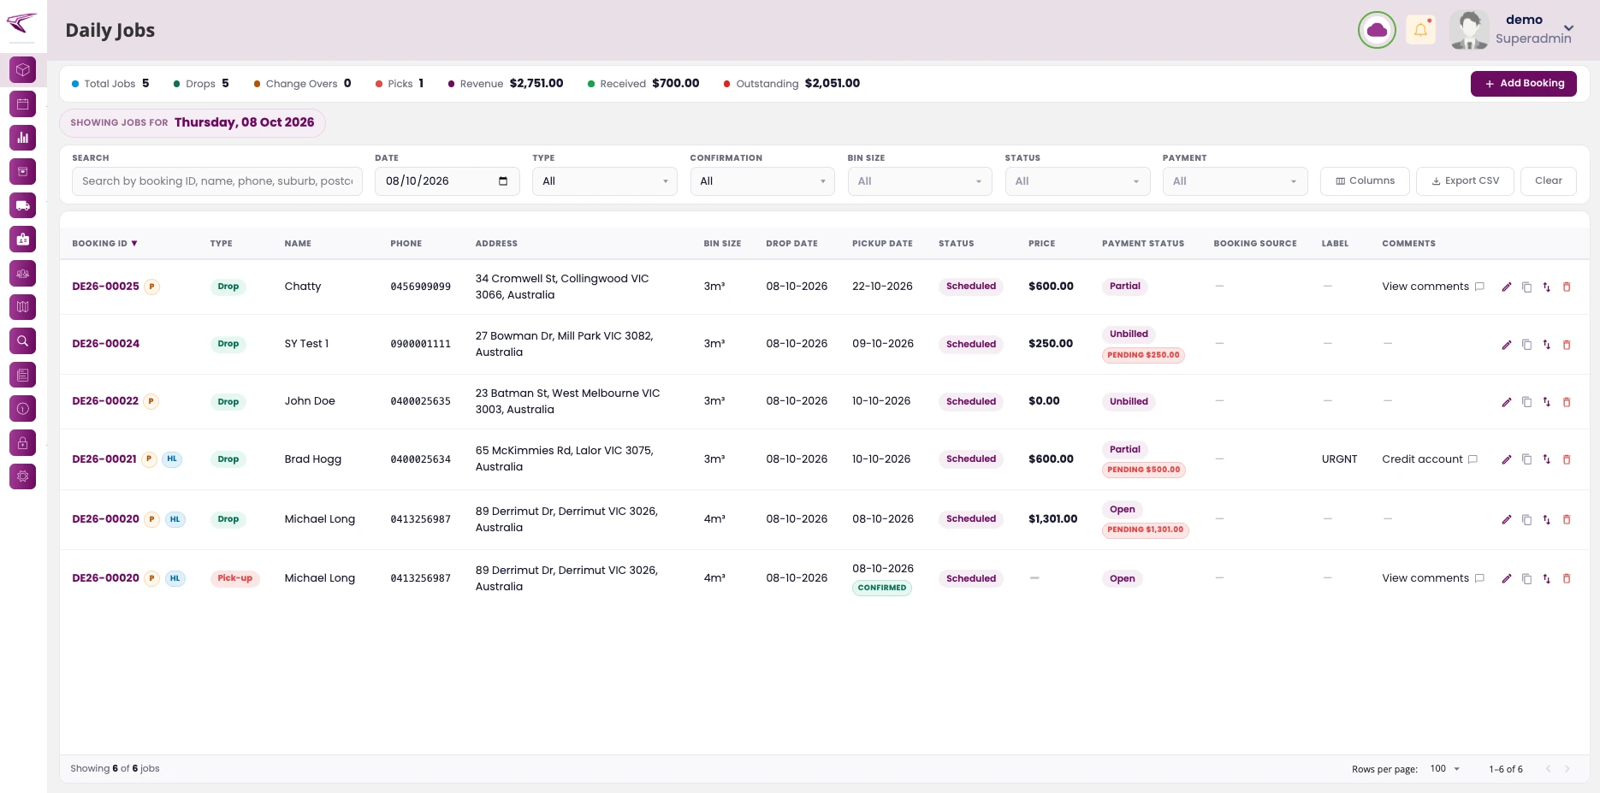Duplicate booking DE26-00024 with copy icon
The width and height of the screenshot is (1600, 793).
(x=1526, y=345)
